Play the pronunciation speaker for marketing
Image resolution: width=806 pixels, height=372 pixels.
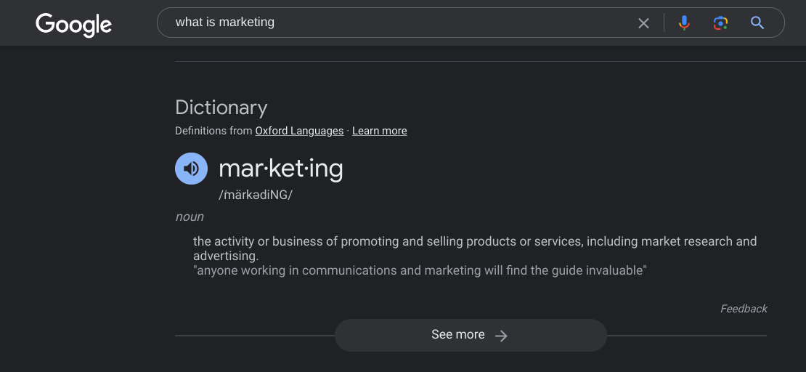191,169
